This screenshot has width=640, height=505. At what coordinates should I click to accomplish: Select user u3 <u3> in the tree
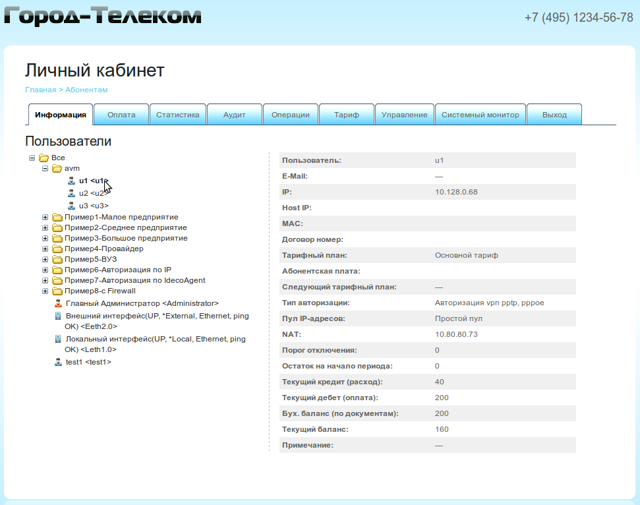pos(94,206)
